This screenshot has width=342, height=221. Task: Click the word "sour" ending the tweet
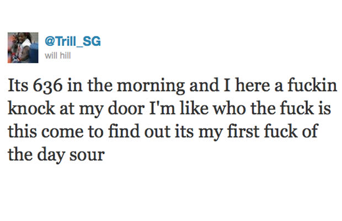coord(87,156)
